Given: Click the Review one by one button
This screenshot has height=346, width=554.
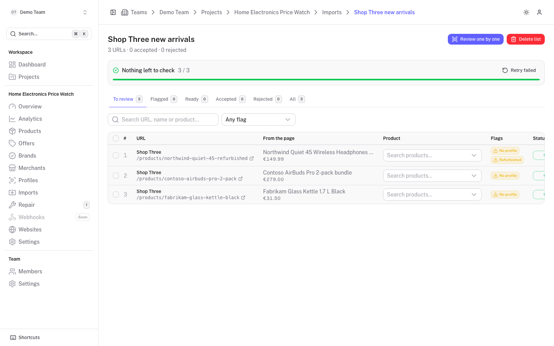Looking at the screenshot, I should [476, 39].
